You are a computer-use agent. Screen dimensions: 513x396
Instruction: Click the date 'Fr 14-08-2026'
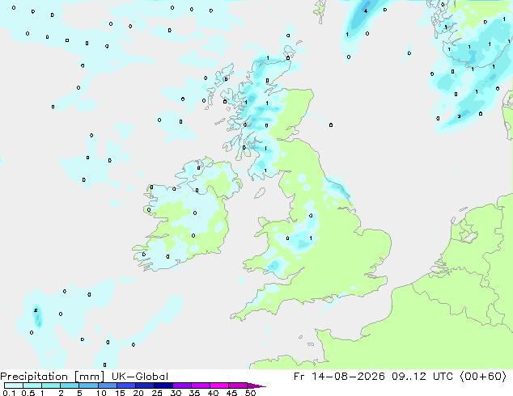[339, 377]
